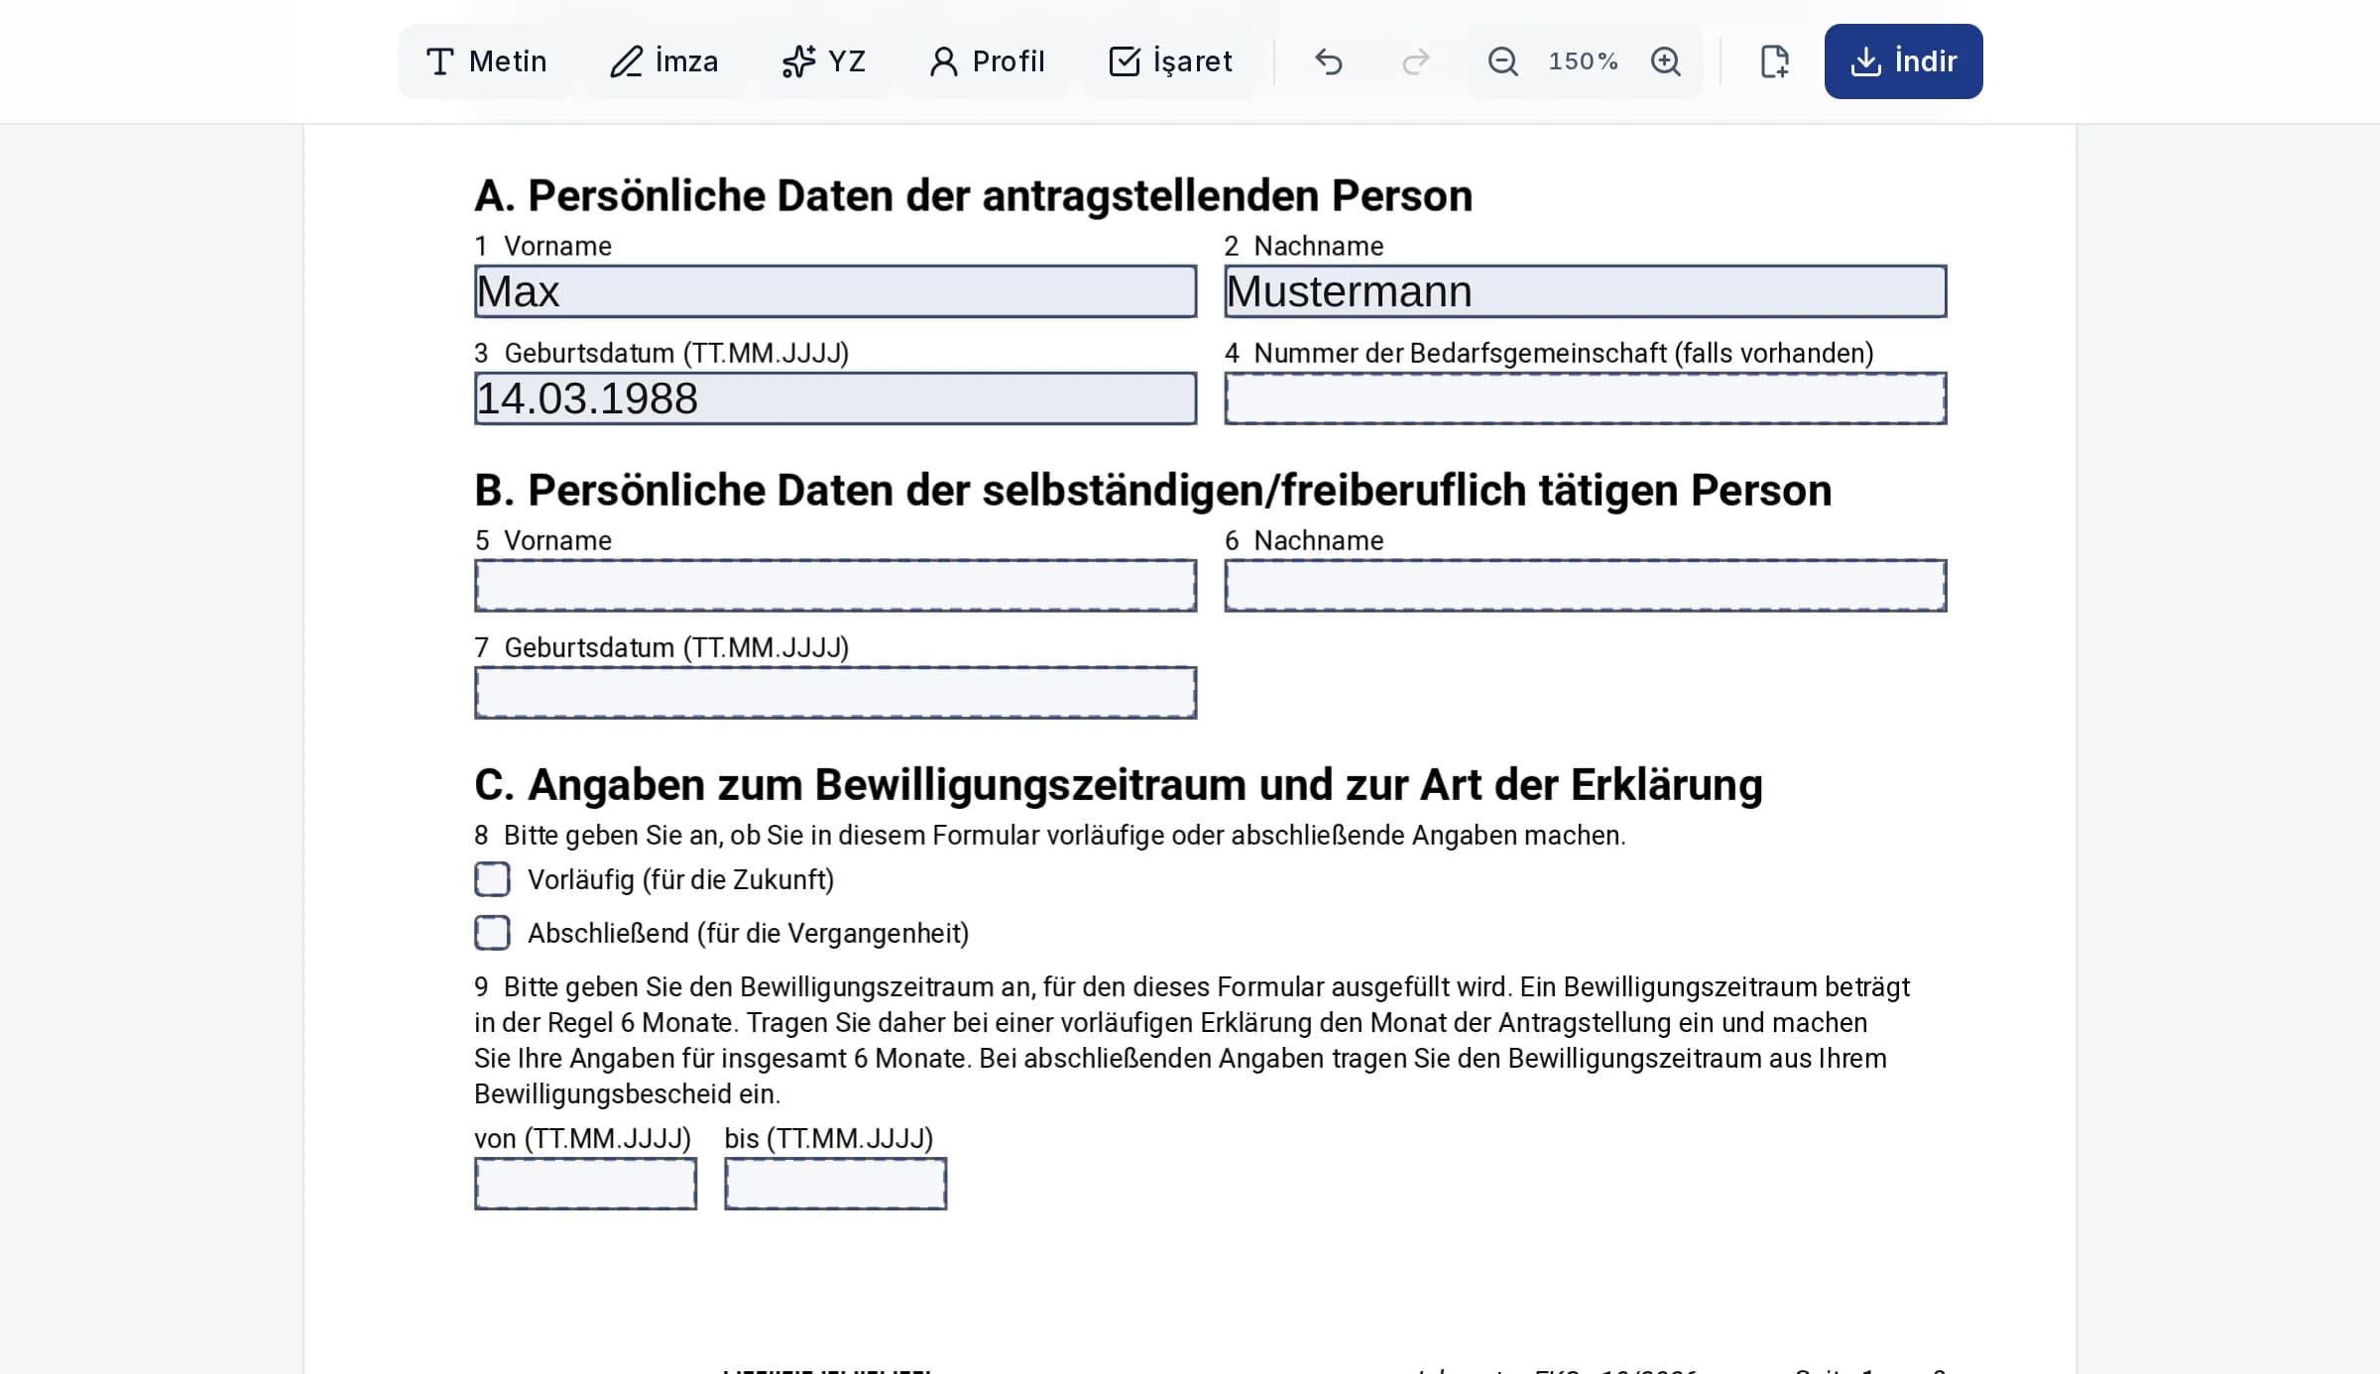
Task: Click the undo arrow icon
Action: (1329, 61)
